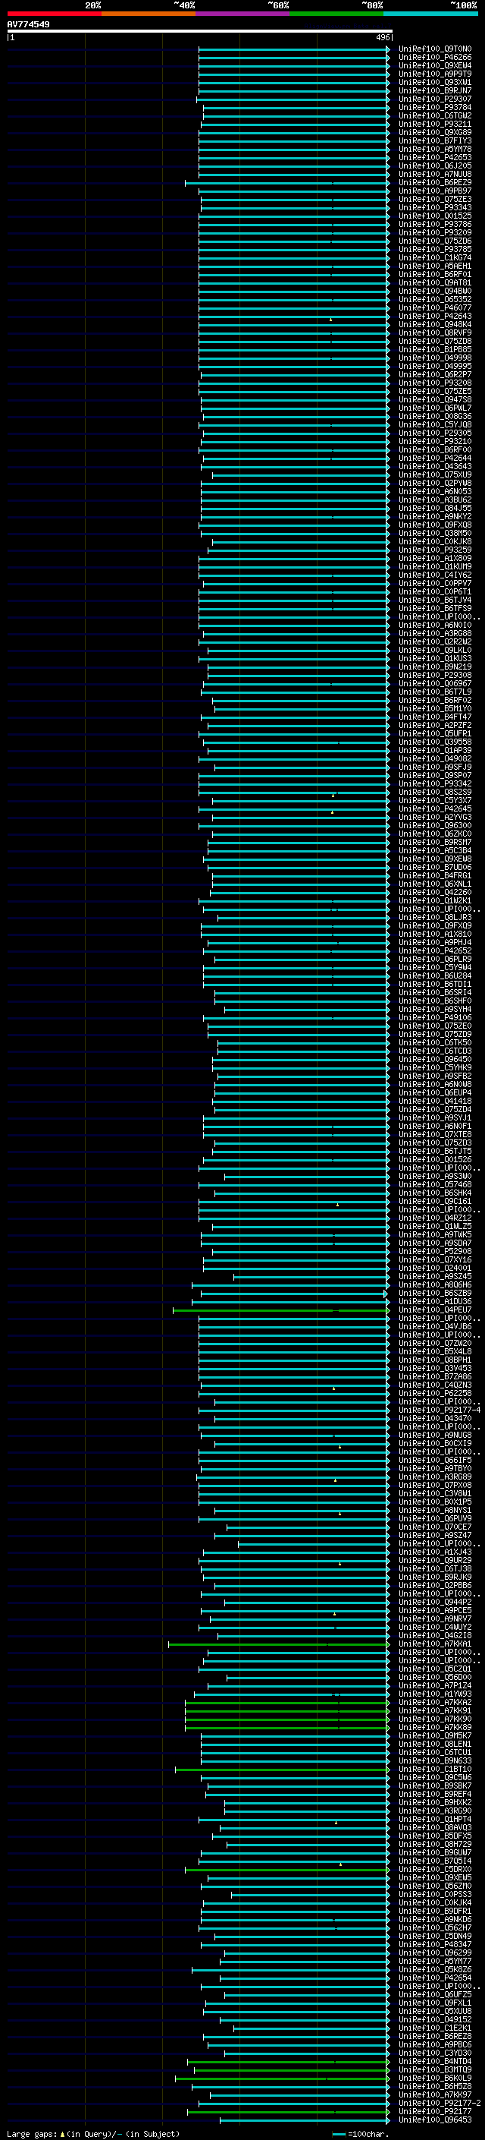Open hit UniRef100_Q01525
Viewport: 485px width, 2140px height.
pos(434,216)
